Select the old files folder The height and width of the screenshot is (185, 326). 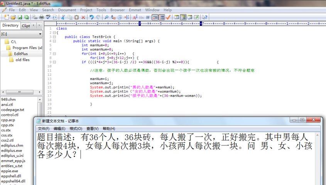tap(22, 60)
